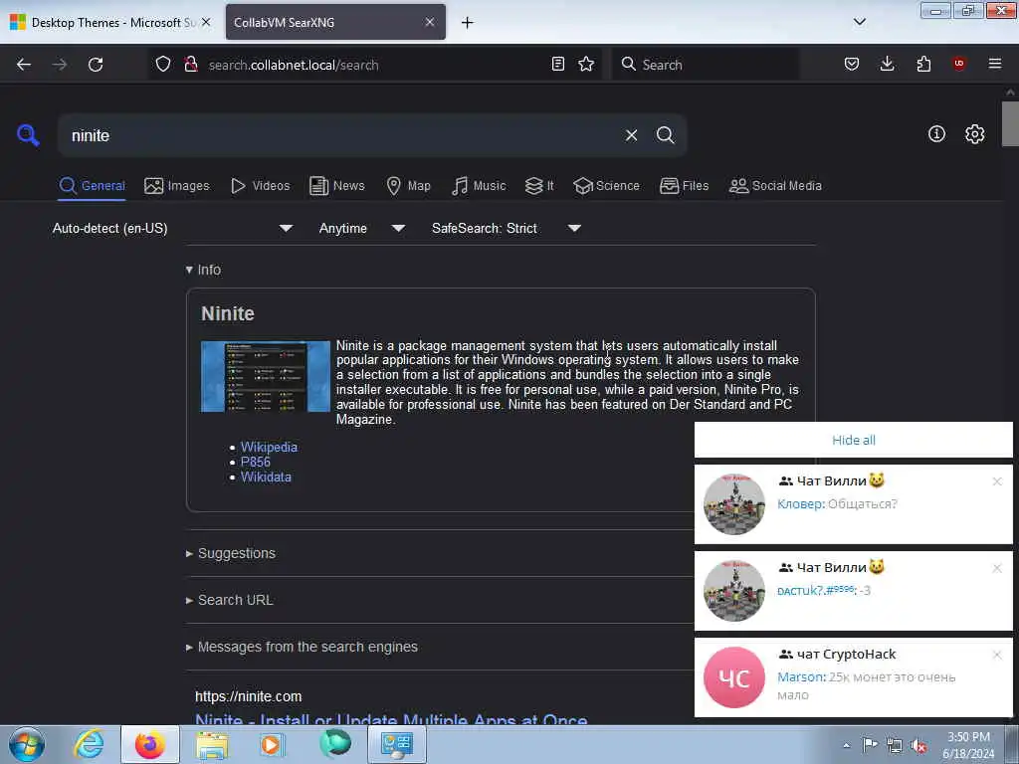Switch to the Files category
The image size is (1019, 764).
(684, 186)
